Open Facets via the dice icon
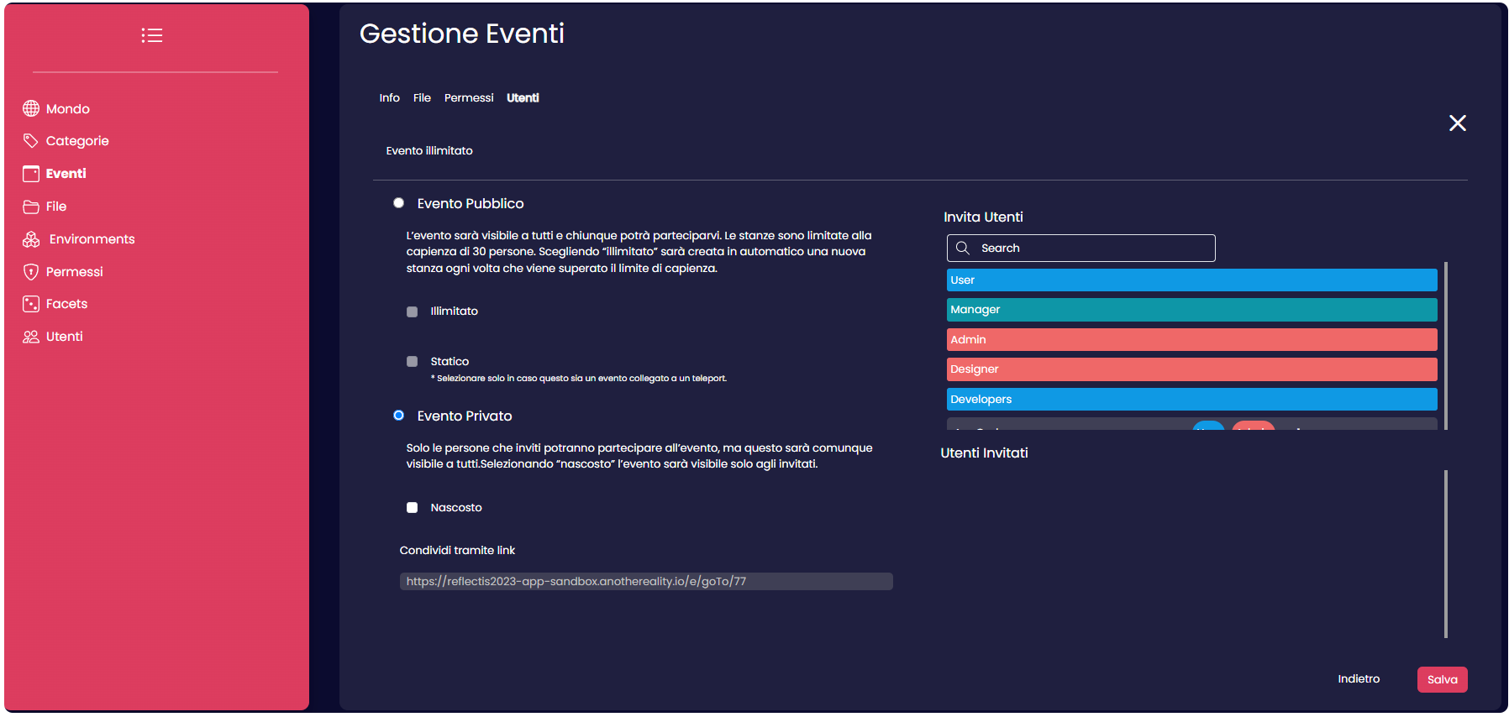 point(31,304)
